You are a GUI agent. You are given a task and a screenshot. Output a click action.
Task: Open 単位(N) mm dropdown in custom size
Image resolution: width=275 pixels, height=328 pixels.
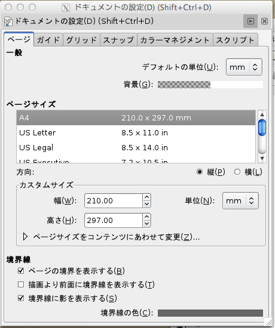tap(240, 201)
